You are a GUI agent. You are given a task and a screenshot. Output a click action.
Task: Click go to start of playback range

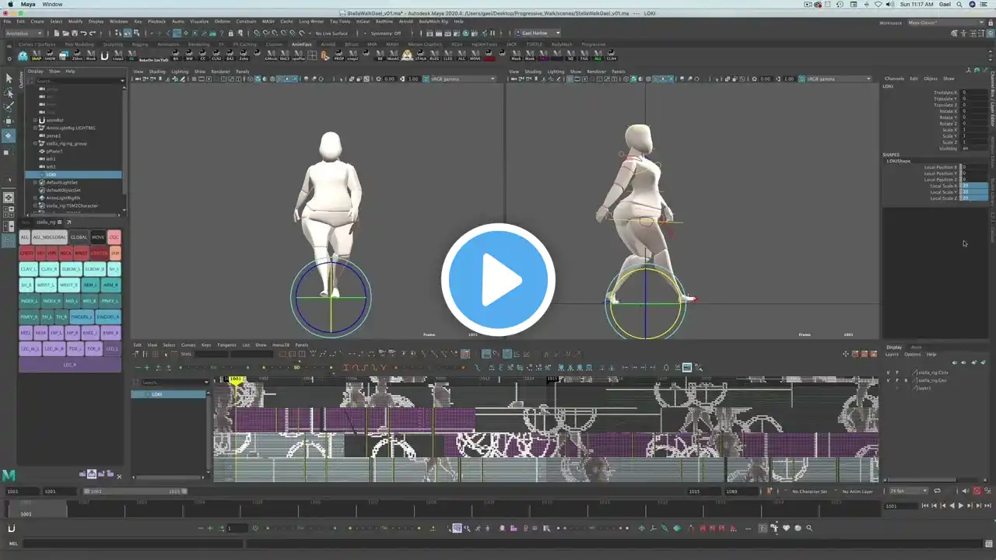(924, 506)
